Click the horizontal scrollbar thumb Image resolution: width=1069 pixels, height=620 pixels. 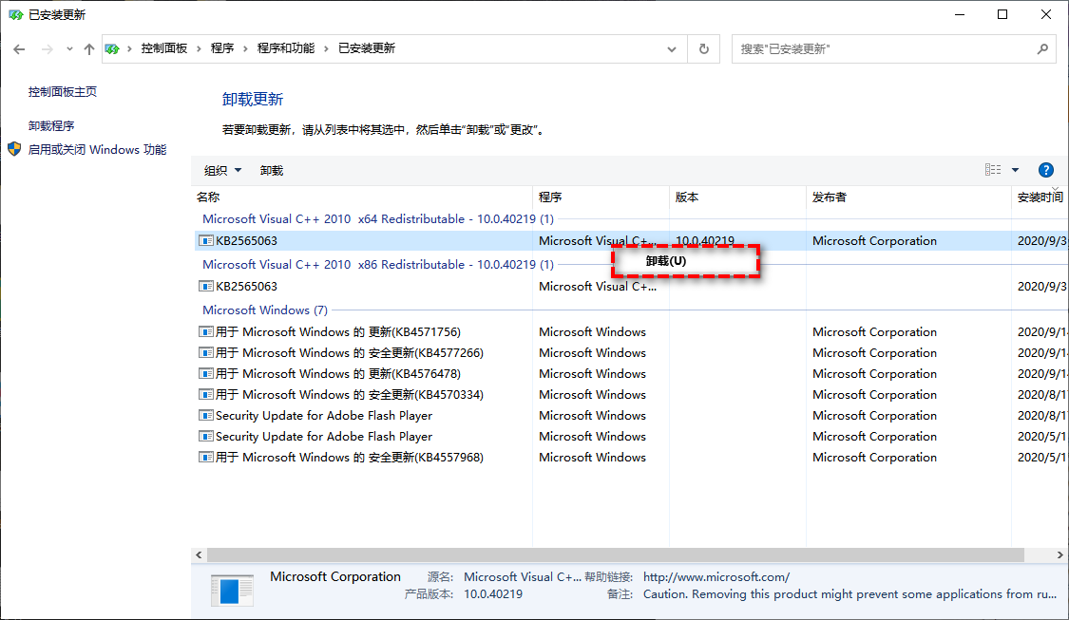(x=615, y=555)
